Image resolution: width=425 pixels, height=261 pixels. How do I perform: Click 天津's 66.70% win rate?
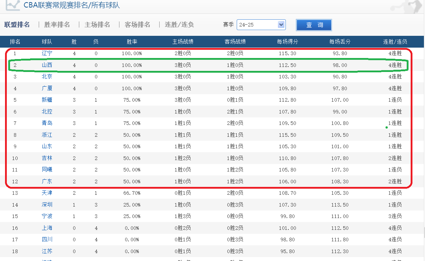coord(132,193)
